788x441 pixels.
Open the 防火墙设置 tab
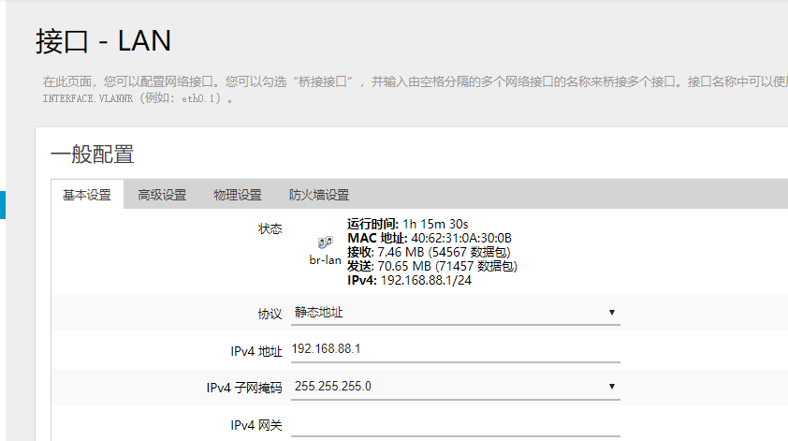(318, 195)
